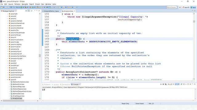
Task: Switch to the Java perspective
Action: pyautogui.click(x=193, y=7)
